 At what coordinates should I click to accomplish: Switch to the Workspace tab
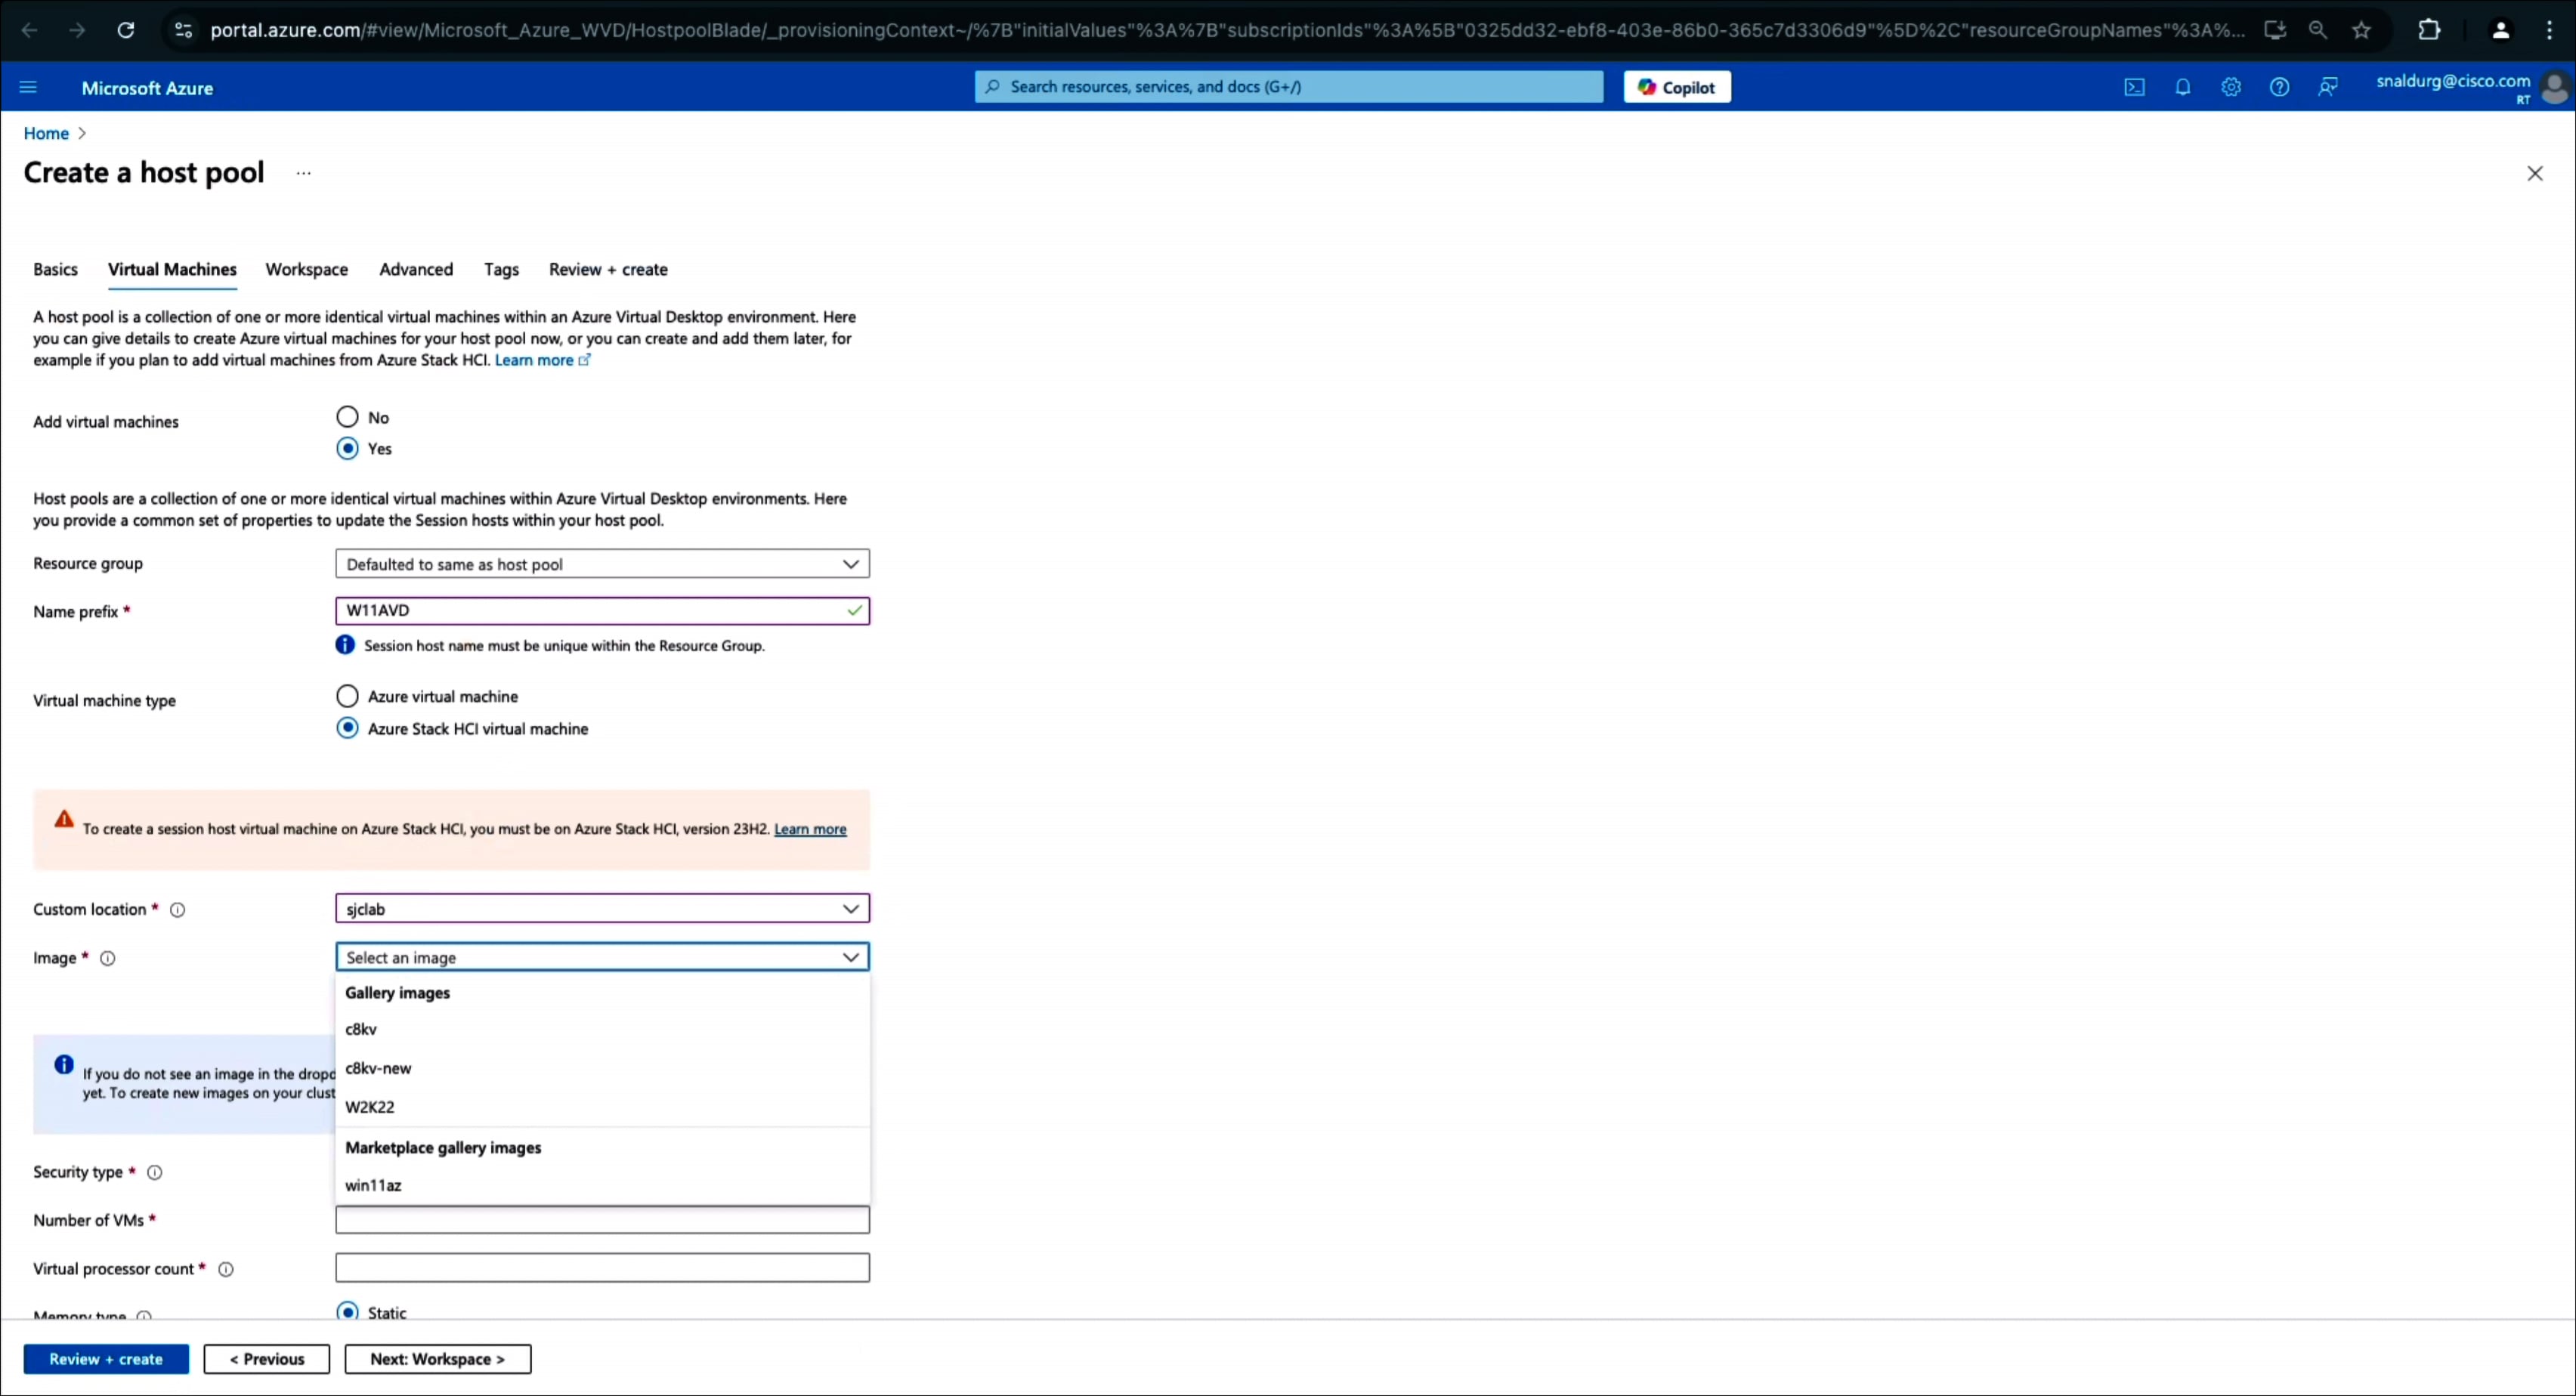tap(307, 269)
